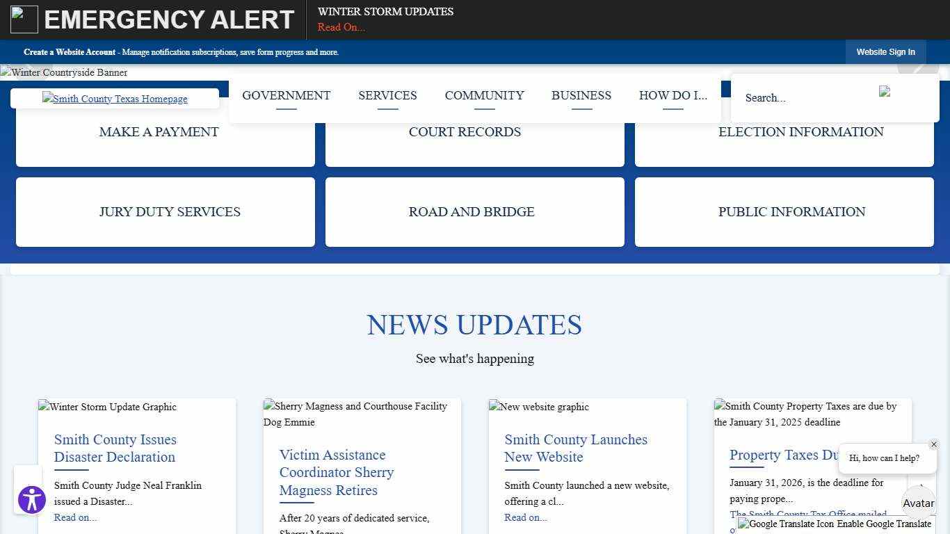Viewport: 950px width, 534px height.
Task: Open the GOVERNMENT menu
Action: [x=287, y=95]
